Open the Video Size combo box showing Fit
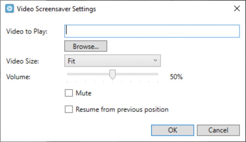This screenshot has height=142, width=246. pyautogui.click(x=112, y=61)
